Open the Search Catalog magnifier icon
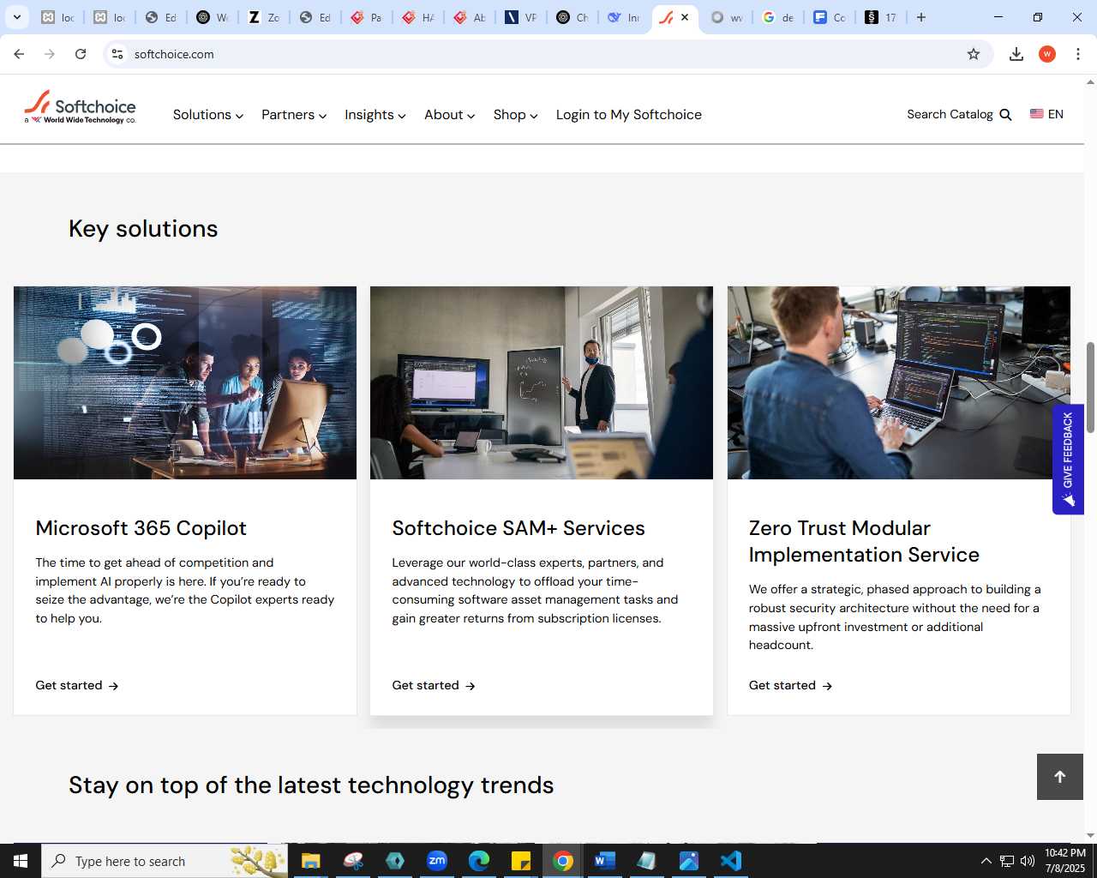The width and height of the screenshot is (1097, 878). click(1006, 115)
